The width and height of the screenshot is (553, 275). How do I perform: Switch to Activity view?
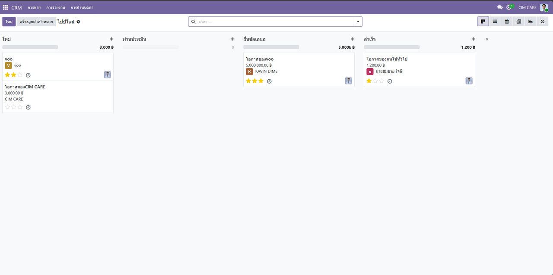pyautogui.click(x=543, y=22)
